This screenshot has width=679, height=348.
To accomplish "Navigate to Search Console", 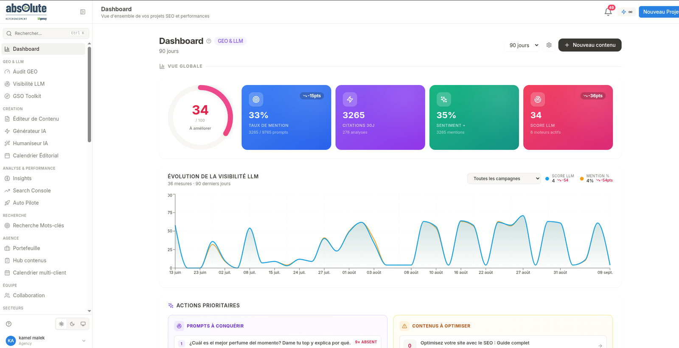I will coord(43,191).
